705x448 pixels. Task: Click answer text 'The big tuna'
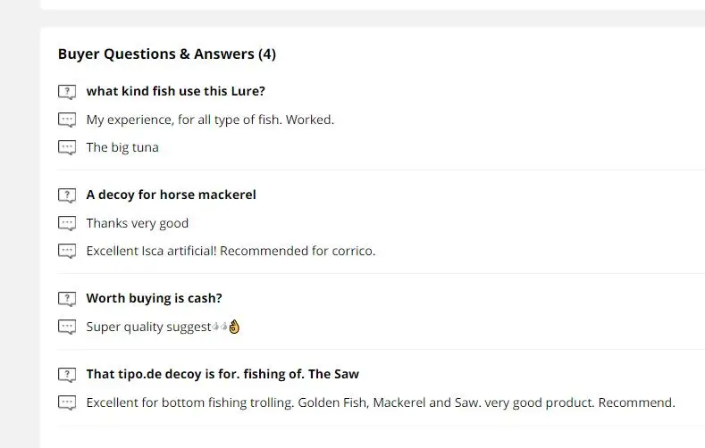point(122,147)
